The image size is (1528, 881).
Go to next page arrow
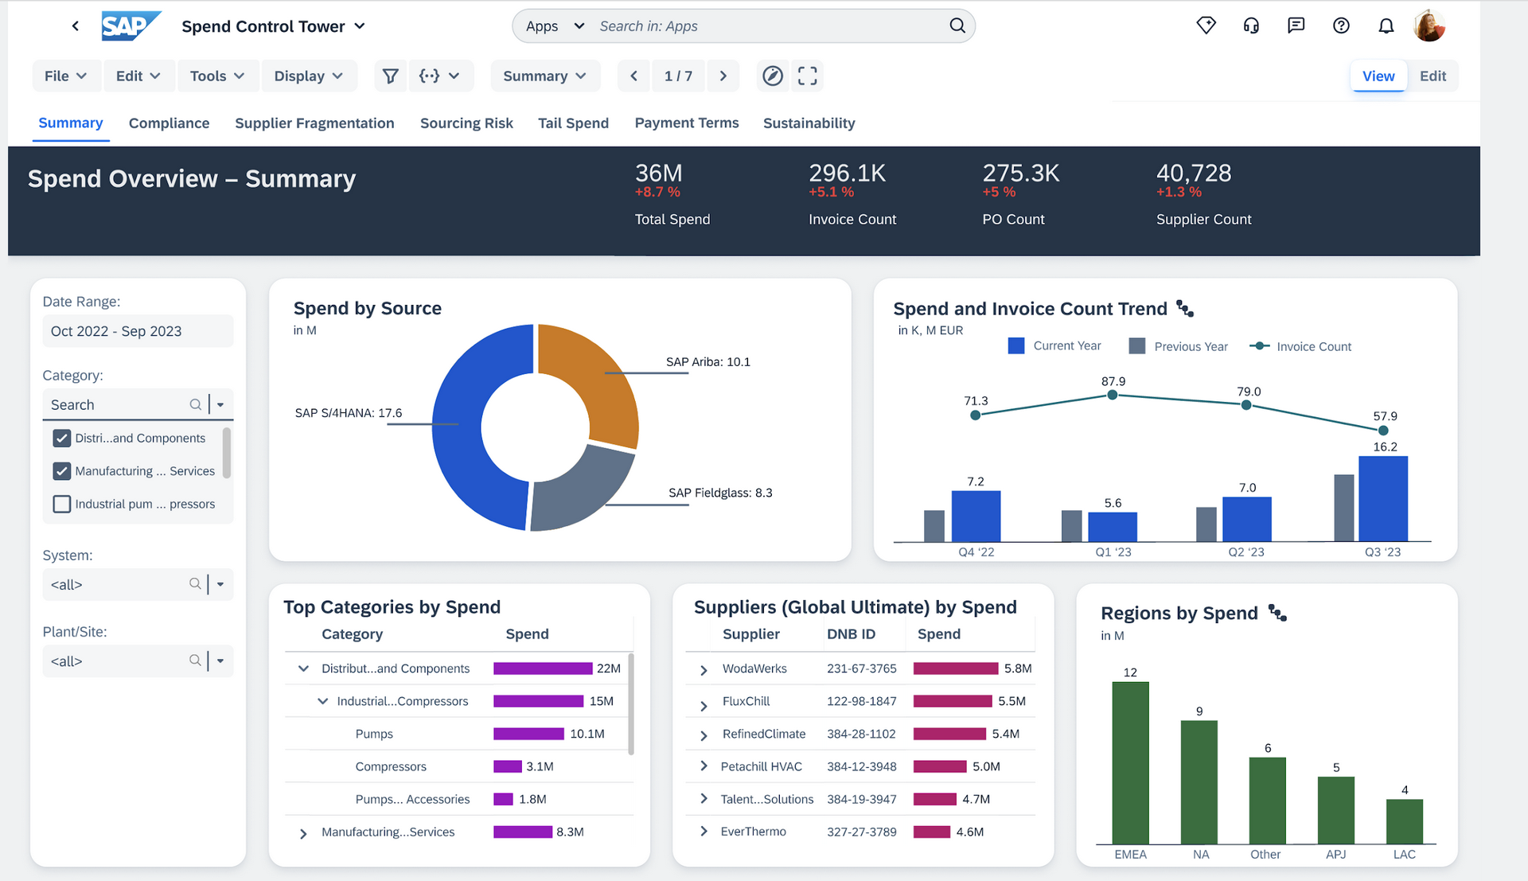pyautogui.click(x=723, y=76)
